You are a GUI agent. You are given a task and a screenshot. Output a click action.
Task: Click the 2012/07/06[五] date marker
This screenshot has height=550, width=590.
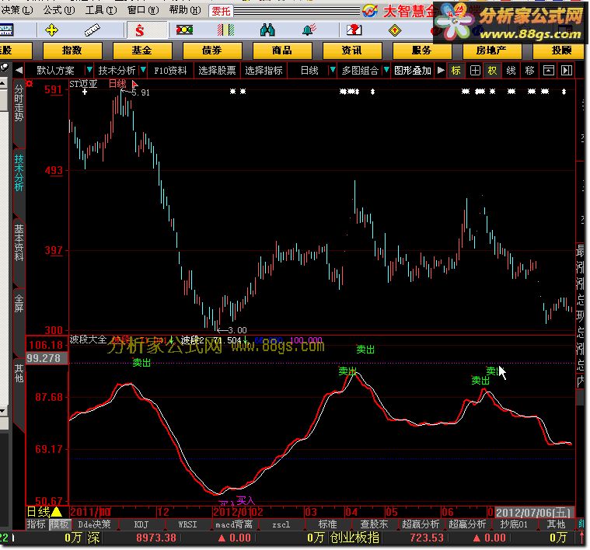(533, 512)
